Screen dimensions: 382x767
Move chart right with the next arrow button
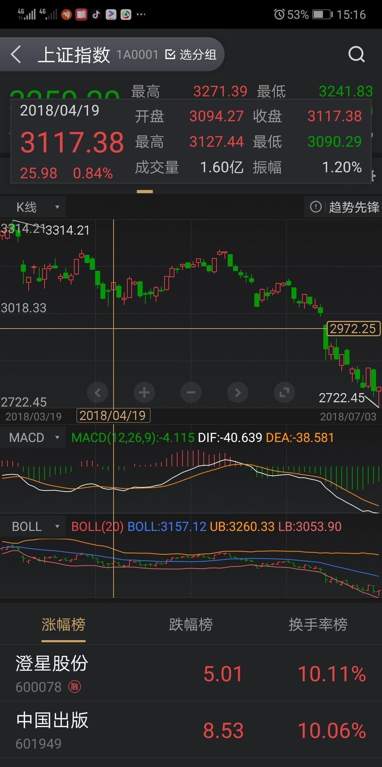238,392
